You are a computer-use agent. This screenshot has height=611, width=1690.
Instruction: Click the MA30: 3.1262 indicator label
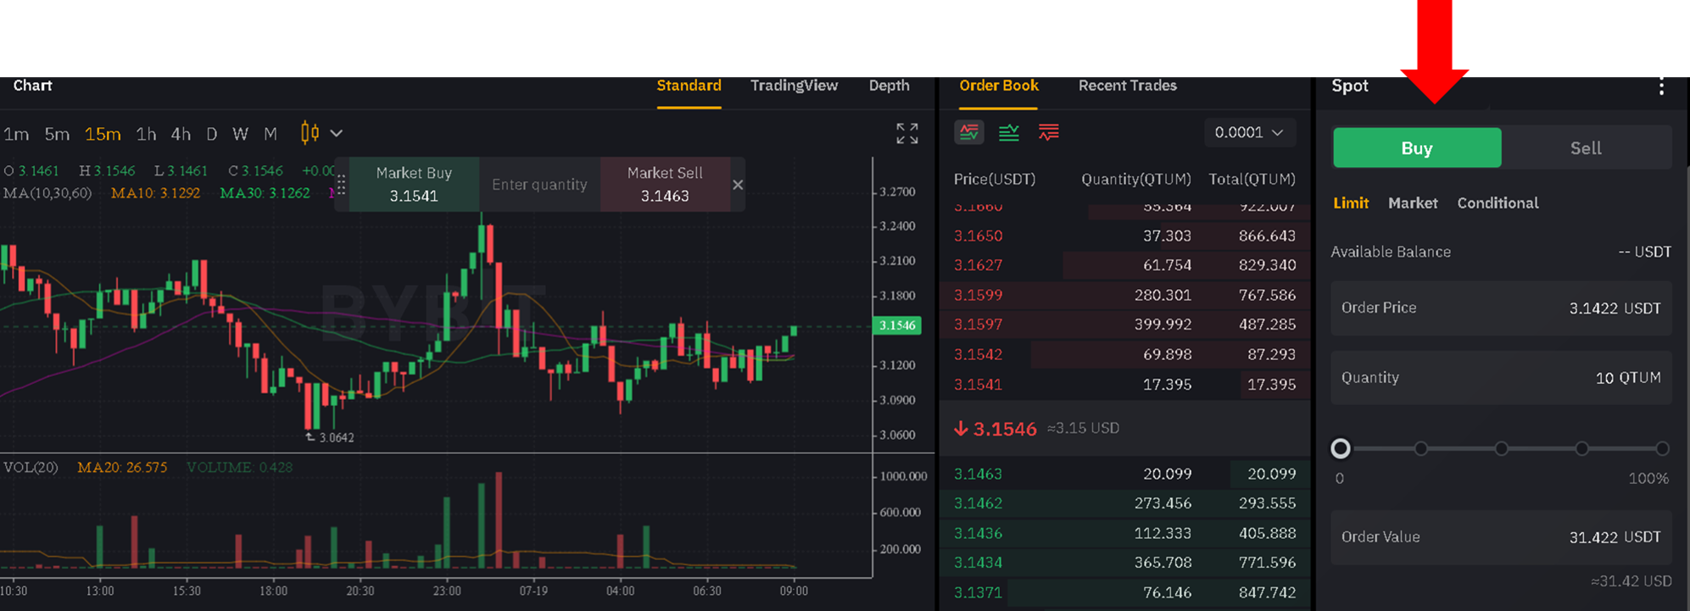point(265,193)
